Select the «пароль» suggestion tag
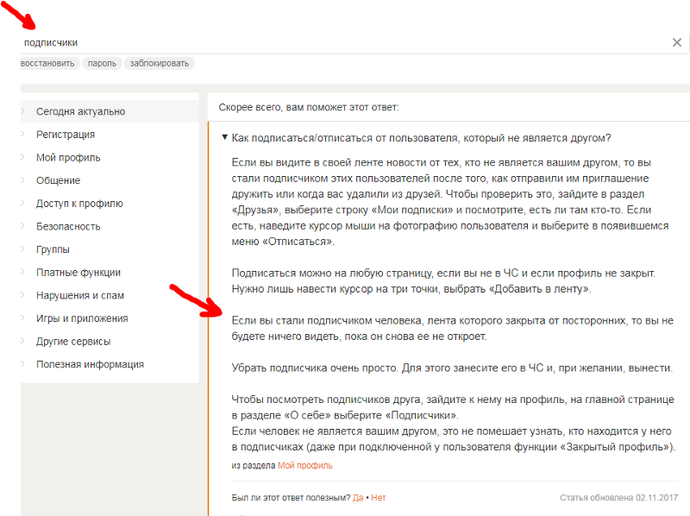This screenshot has width=690, height=516. [x=102, y=63]
